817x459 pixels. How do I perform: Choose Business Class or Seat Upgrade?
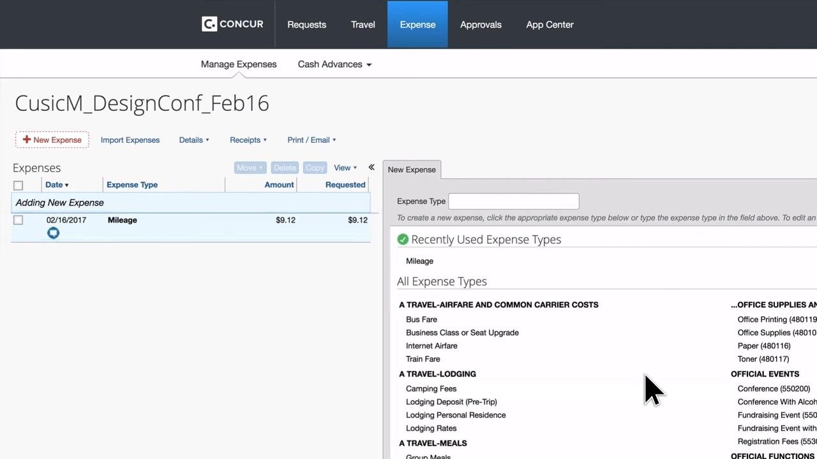(462, 333)
